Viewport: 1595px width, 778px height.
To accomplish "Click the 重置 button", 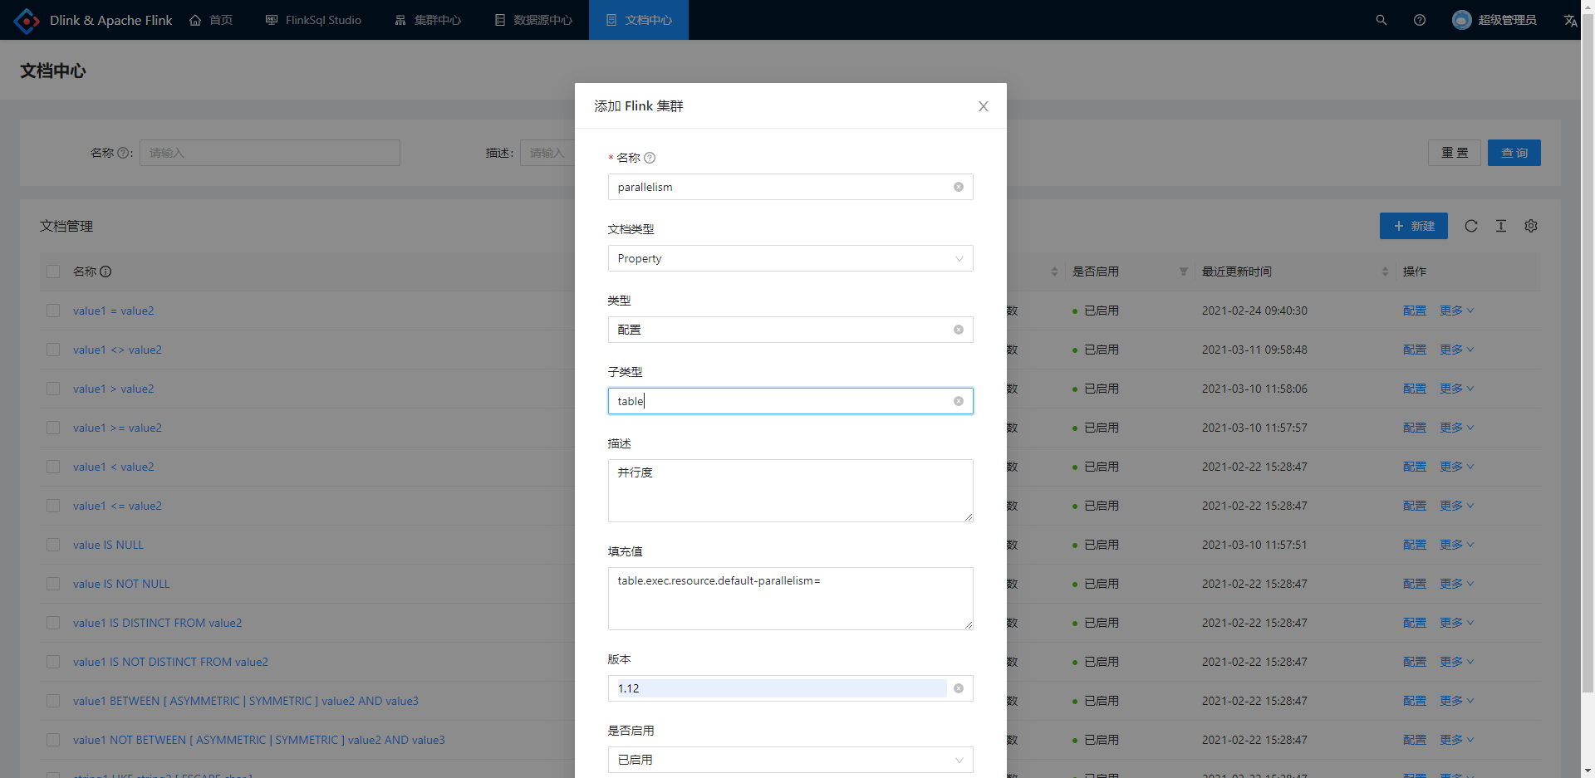I will 1455,153.
